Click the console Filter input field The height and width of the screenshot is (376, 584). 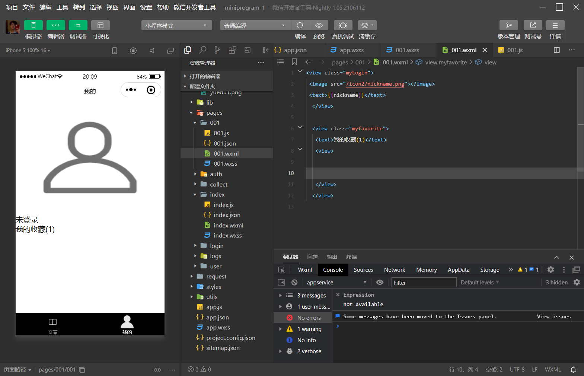click(424, 283)
